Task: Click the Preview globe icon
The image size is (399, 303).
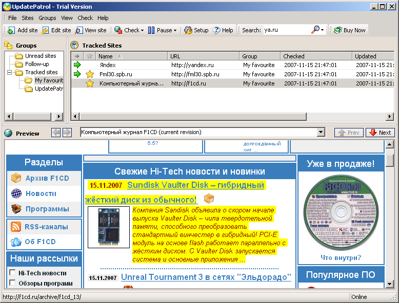Action: click(8, 133)
